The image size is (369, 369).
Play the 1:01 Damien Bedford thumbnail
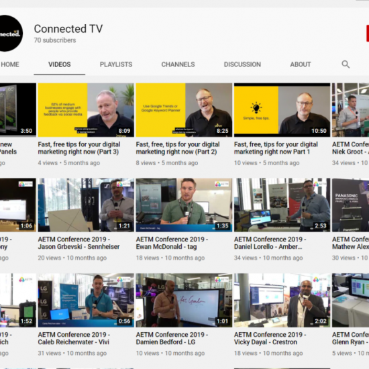[184, 300]
